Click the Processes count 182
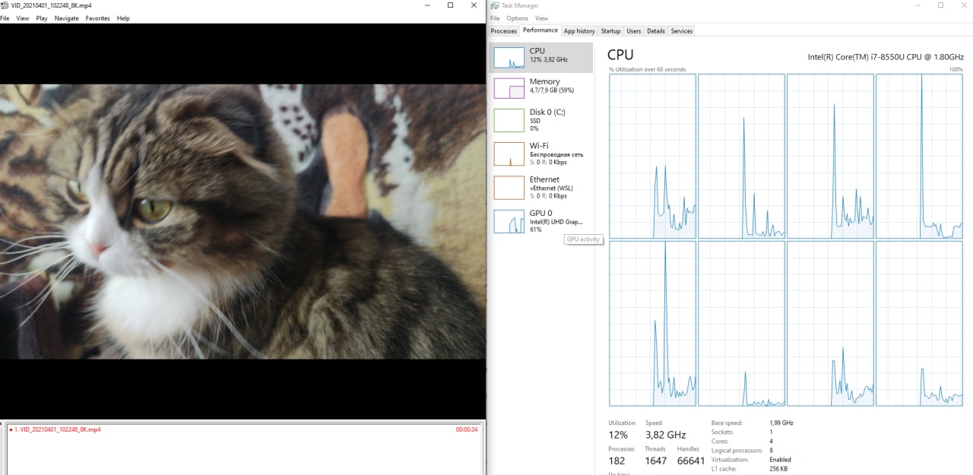973x475 pixels. click(x=617, y=461)
